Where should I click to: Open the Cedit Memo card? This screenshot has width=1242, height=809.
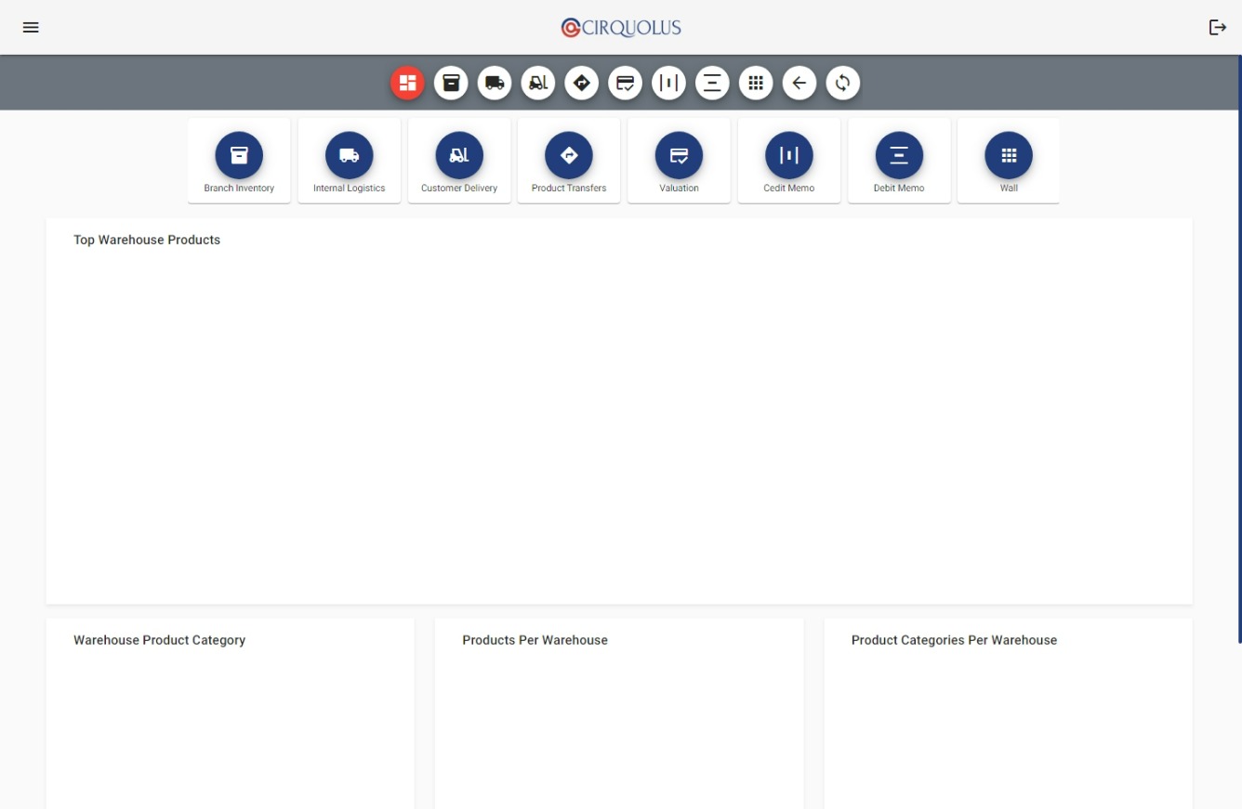click(789, 161)
